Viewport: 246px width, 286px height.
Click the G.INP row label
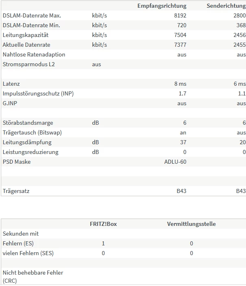pos(10,103)
